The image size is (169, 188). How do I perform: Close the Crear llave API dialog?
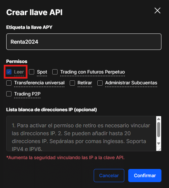click(x=157, y=10)
